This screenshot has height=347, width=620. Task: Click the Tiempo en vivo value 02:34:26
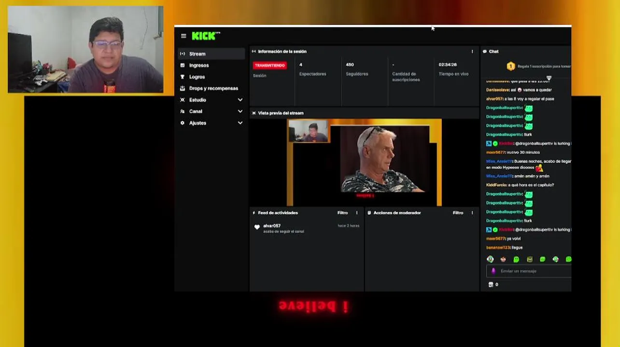(x=448, y=65)
